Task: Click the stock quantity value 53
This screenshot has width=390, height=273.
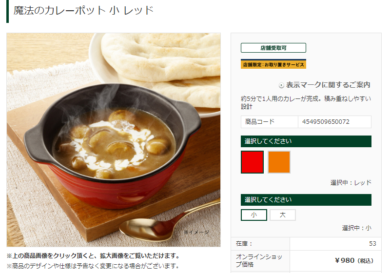Action: coord(372,244)
